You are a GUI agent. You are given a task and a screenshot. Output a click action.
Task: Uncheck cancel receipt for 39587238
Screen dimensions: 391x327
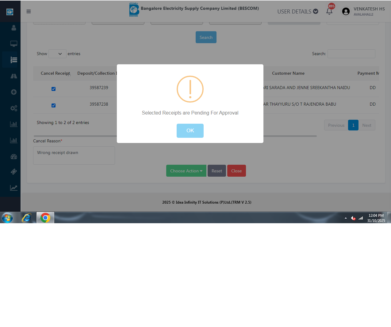pos(53,106)
